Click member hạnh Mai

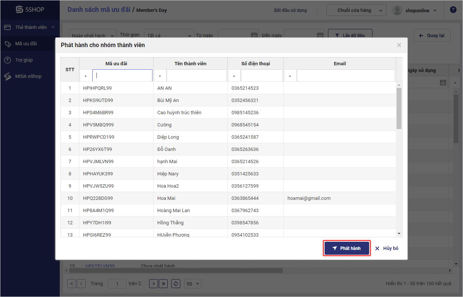coord(167,162)
